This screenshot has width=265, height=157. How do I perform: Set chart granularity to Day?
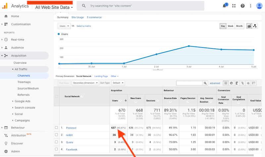[x=223, y=26]
